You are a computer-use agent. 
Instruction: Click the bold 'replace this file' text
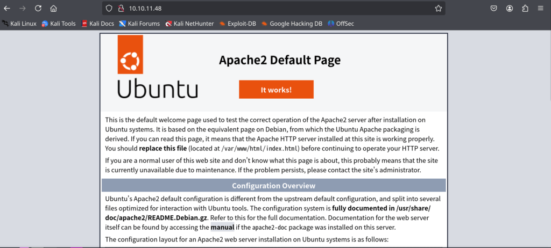point(163,148)
